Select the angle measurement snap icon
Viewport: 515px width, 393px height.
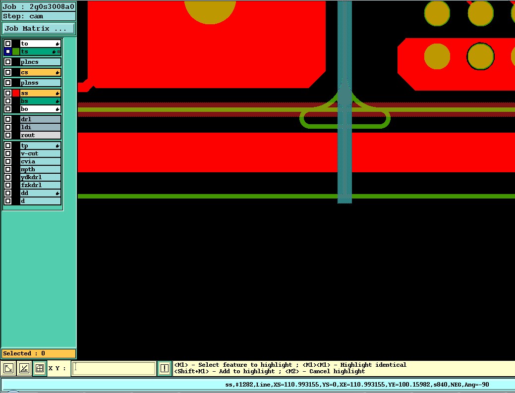[24, 368]
